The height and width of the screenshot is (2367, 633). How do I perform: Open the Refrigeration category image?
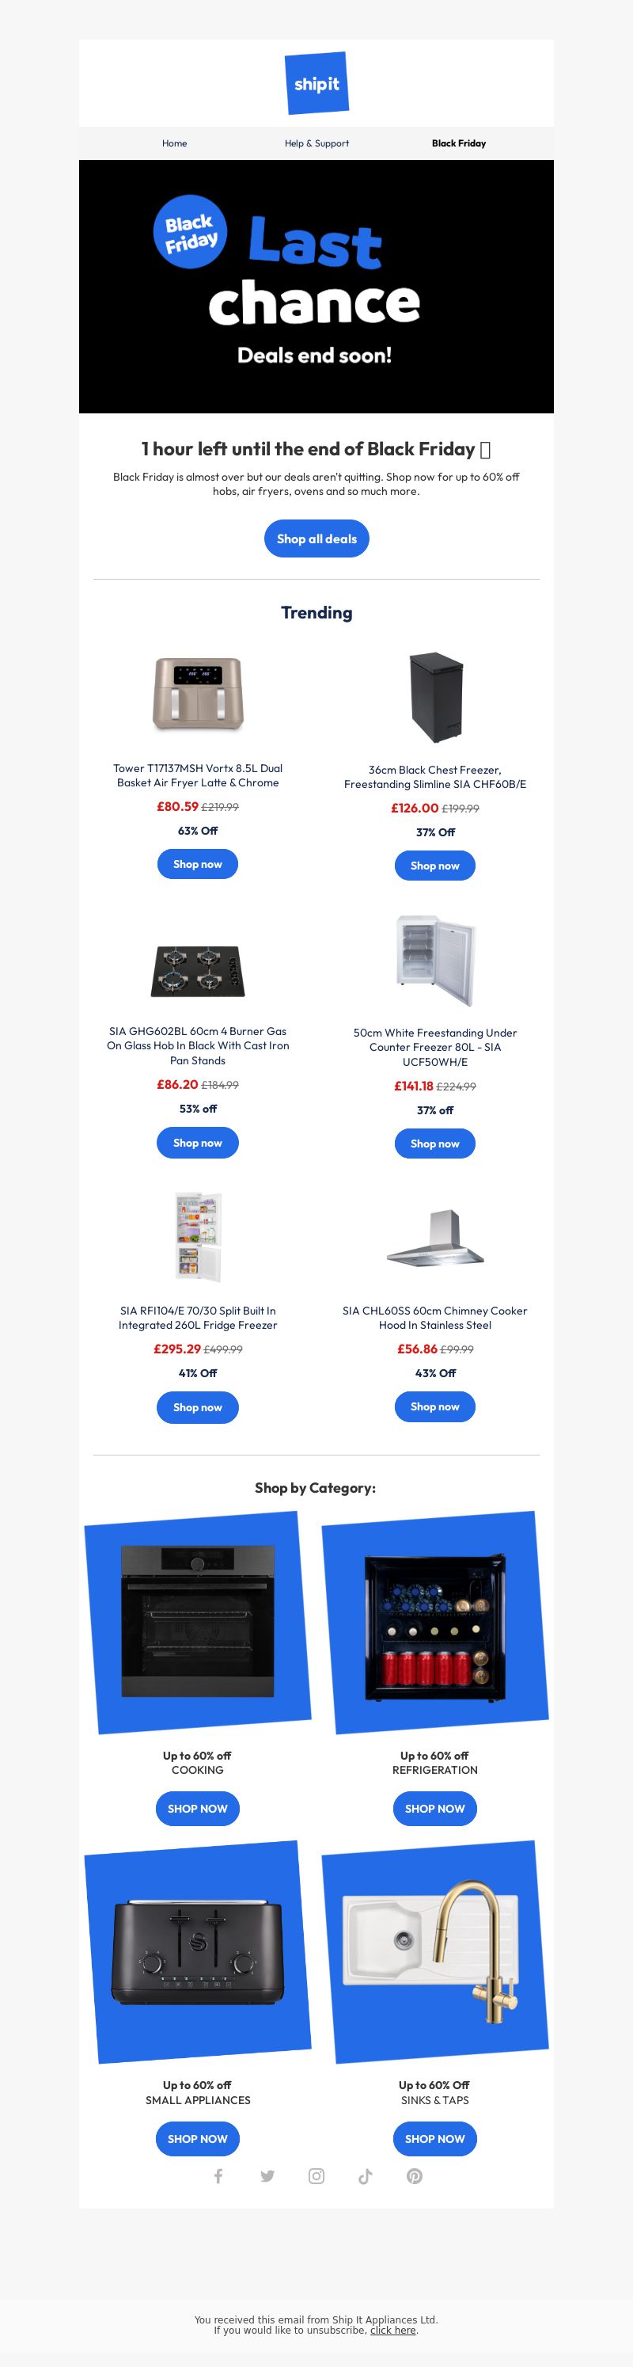click(435, 1623)
